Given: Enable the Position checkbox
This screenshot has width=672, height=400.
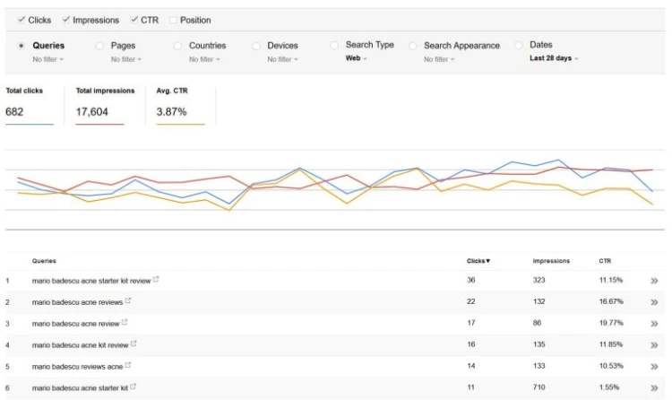Looking at the screenshot, I should coord(172,20).
